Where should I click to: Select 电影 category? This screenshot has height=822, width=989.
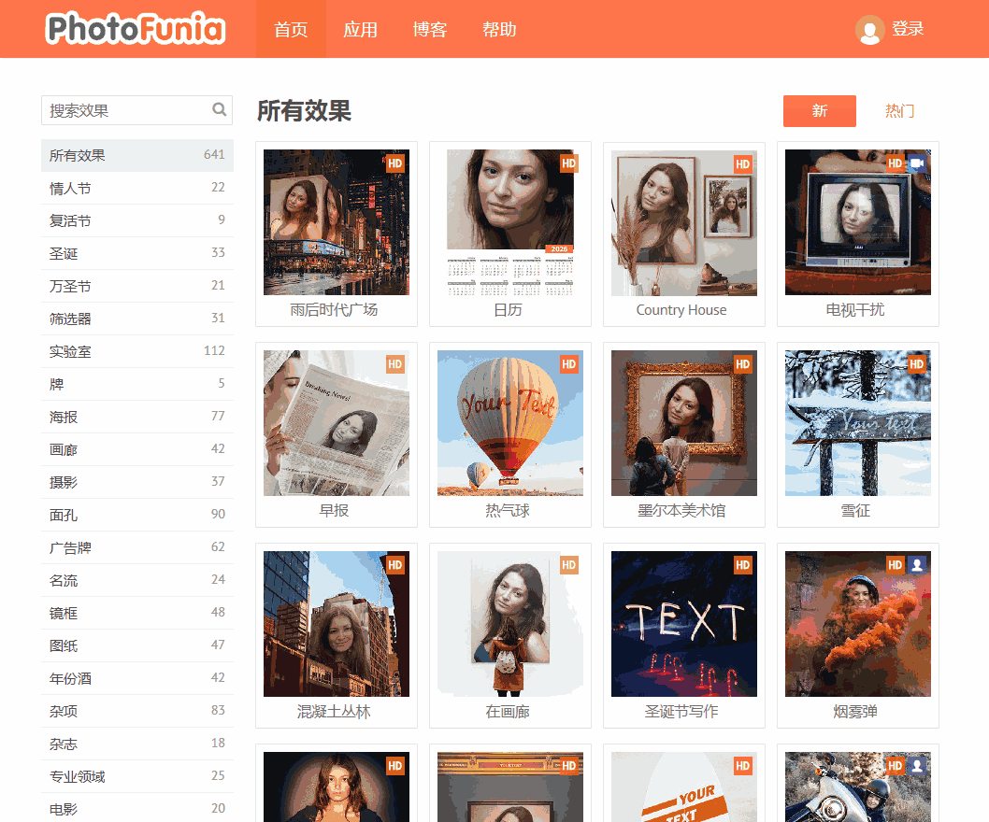pyautogui.click(x=136, y=809)
